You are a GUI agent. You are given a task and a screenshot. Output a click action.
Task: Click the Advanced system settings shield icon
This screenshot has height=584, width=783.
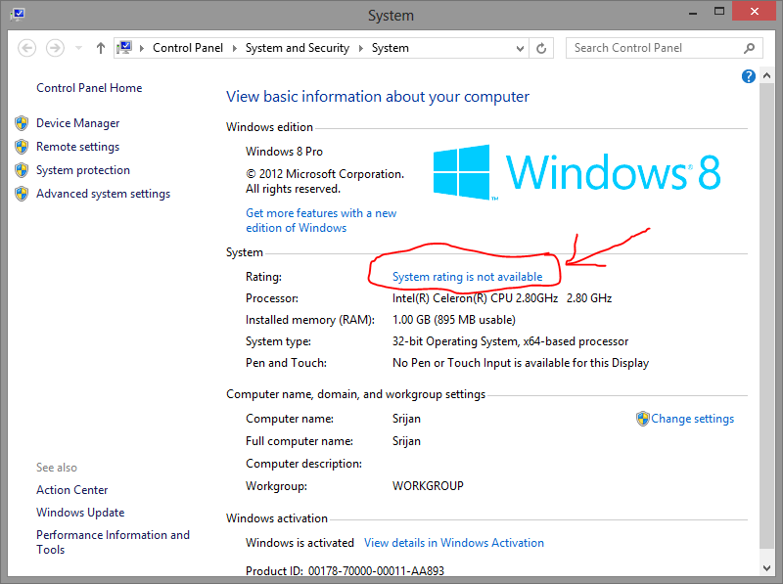click(x=22, y=193)
